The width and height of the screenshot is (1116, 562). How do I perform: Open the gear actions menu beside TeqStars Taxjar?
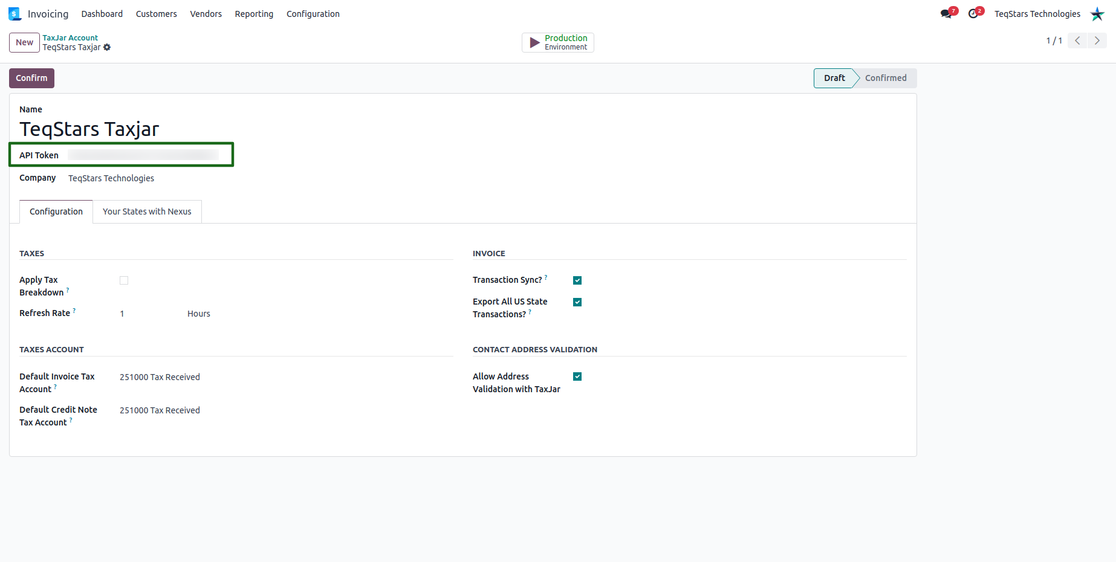107,47
